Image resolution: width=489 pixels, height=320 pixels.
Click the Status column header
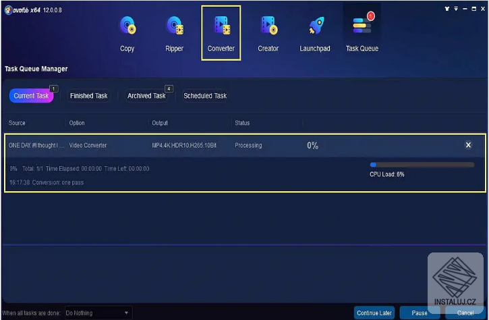242,123
